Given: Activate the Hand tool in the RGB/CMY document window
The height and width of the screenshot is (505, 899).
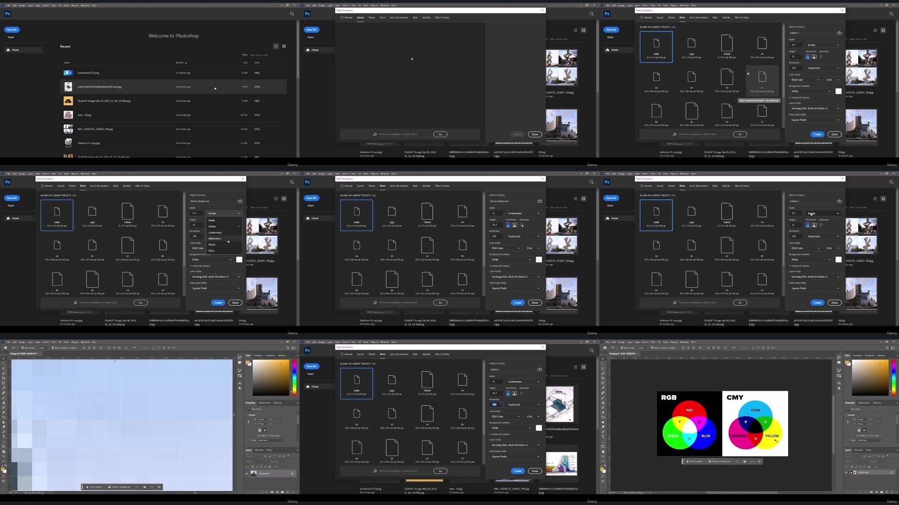Looking at the screenshot, I should pos(603,451).
